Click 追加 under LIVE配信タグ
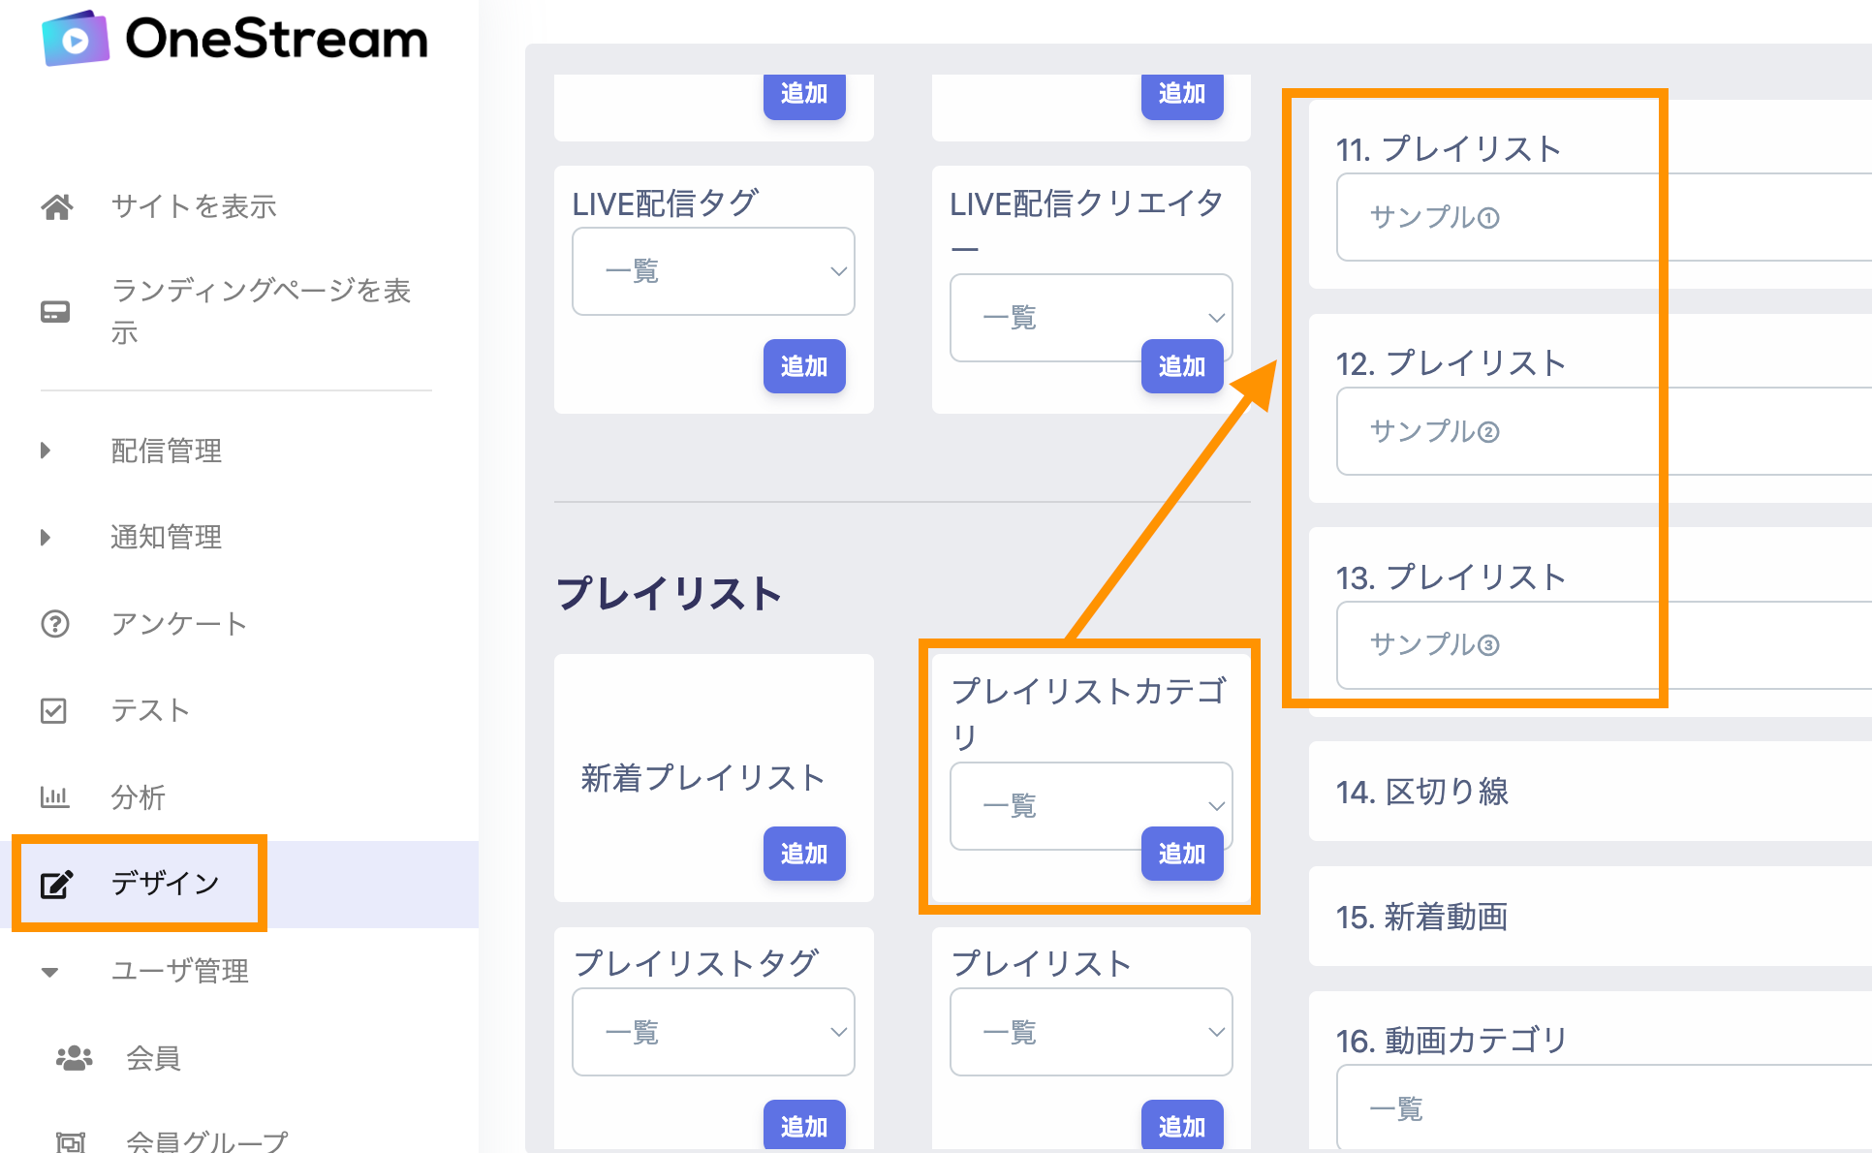1872x1153 pixels. tap(804, 366)
